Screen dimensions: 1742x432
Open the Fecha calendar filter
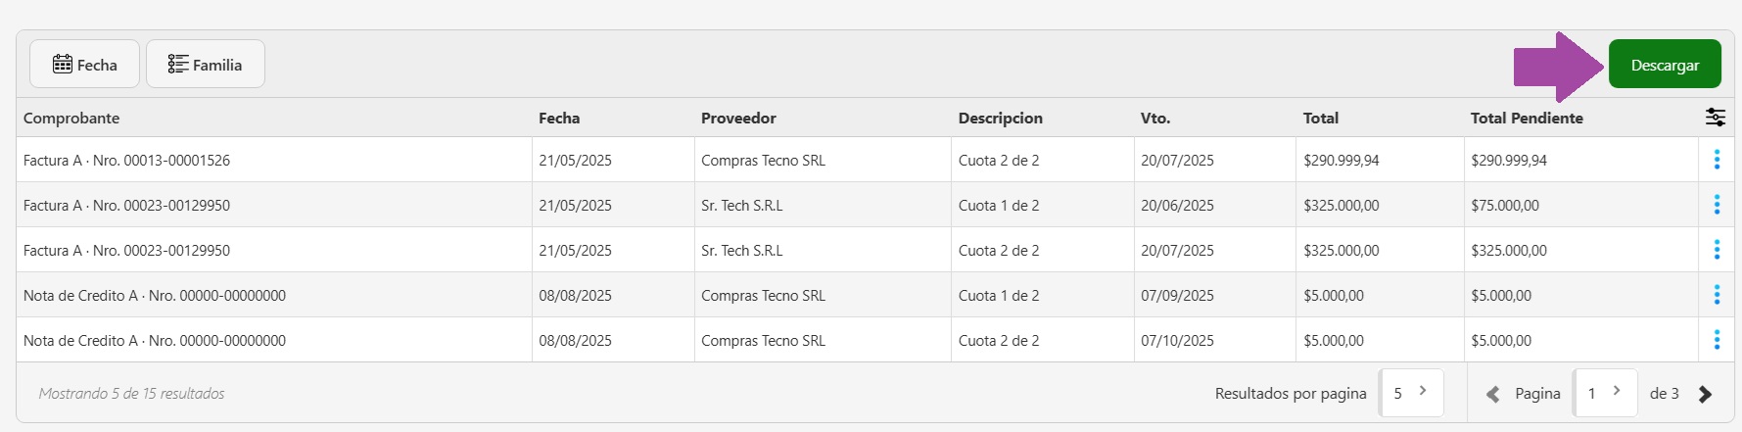point(85,65)
